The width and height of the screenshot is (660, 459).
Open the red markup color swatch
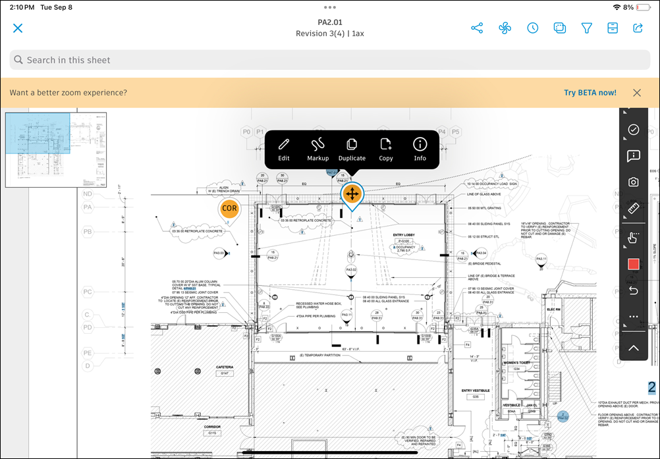click(633, 264)
